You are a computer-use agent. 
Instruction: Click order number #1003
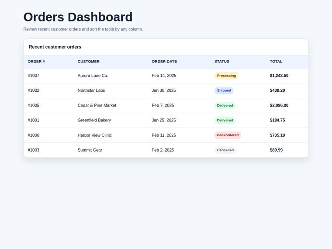[34, 150]
